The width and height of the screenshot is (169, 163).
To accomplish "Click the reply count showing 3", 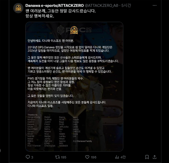I will point(32,157).
